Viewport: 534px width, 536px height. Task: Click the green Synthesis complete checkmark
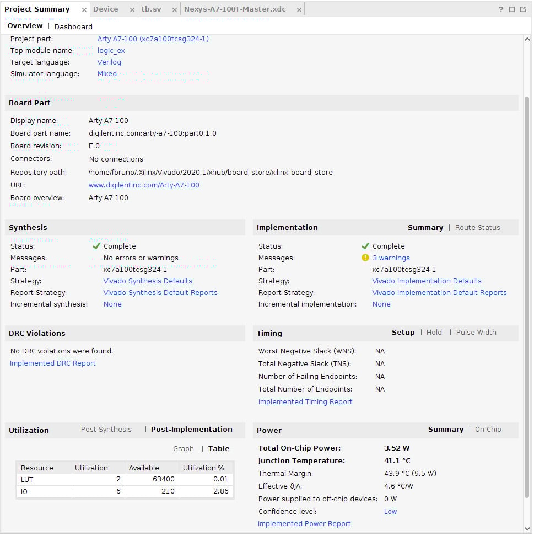96,246
